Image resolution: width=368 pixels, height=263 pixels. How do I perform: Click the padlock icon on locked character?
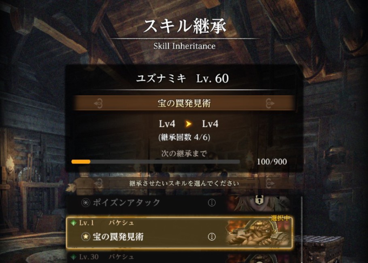[x=259, y=200]
